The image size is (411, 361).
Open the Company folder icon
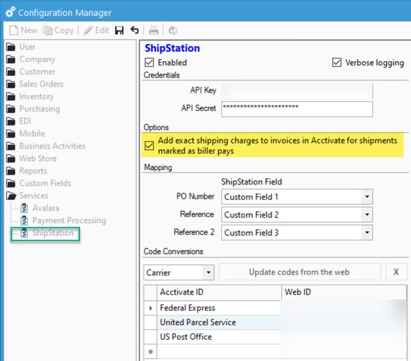coord(11,59)
